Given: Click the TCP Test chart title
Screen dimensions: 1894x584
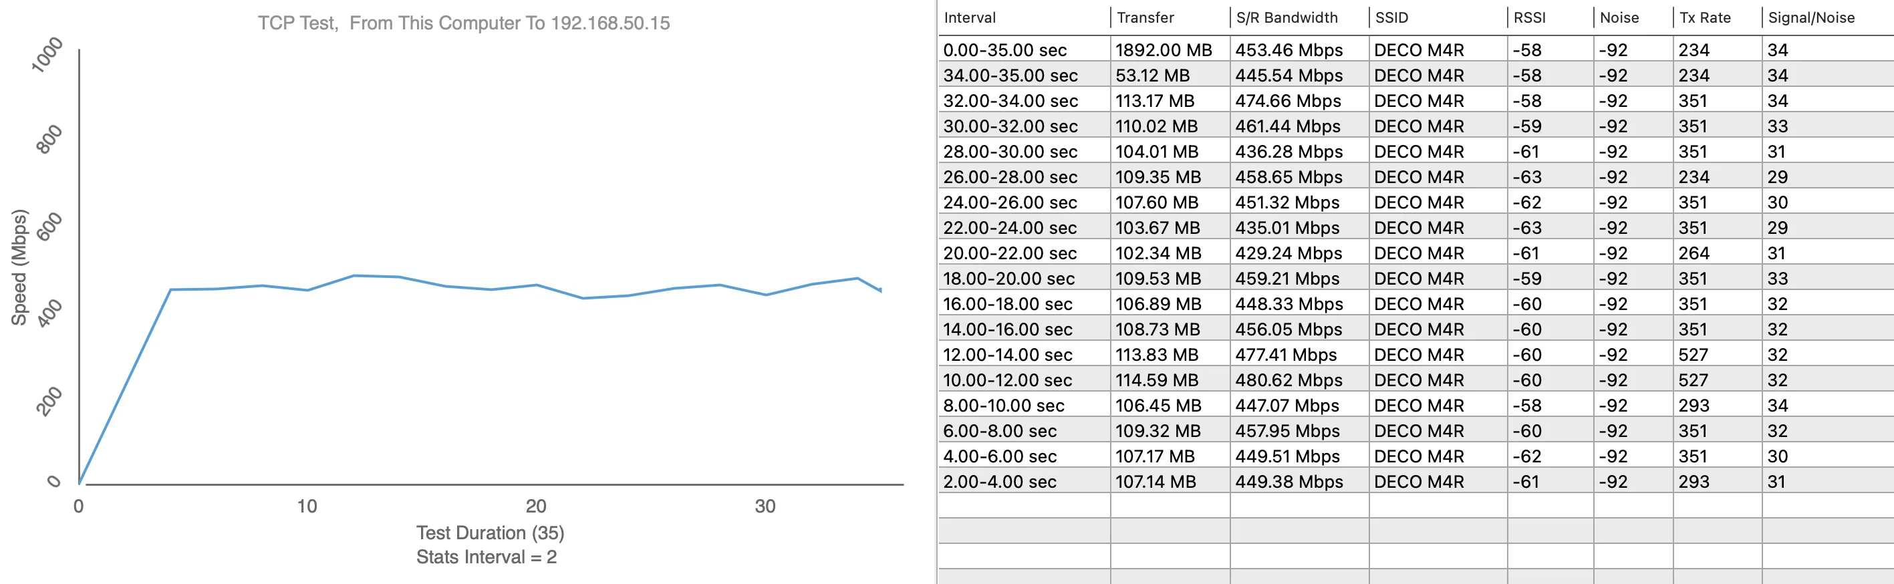Looking at the screenshot, I should coord(463,23).
